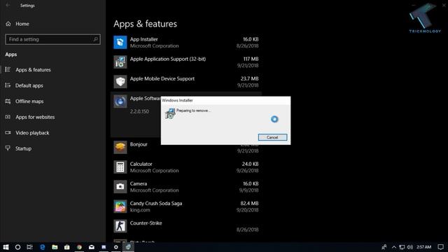This screenshot has height=252, width=448.
Task: Click the 23.7 MB size value
Action: (249, 78)
